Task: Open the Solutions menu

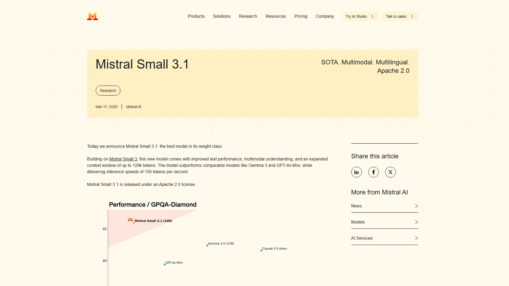Action: (222, 16)
